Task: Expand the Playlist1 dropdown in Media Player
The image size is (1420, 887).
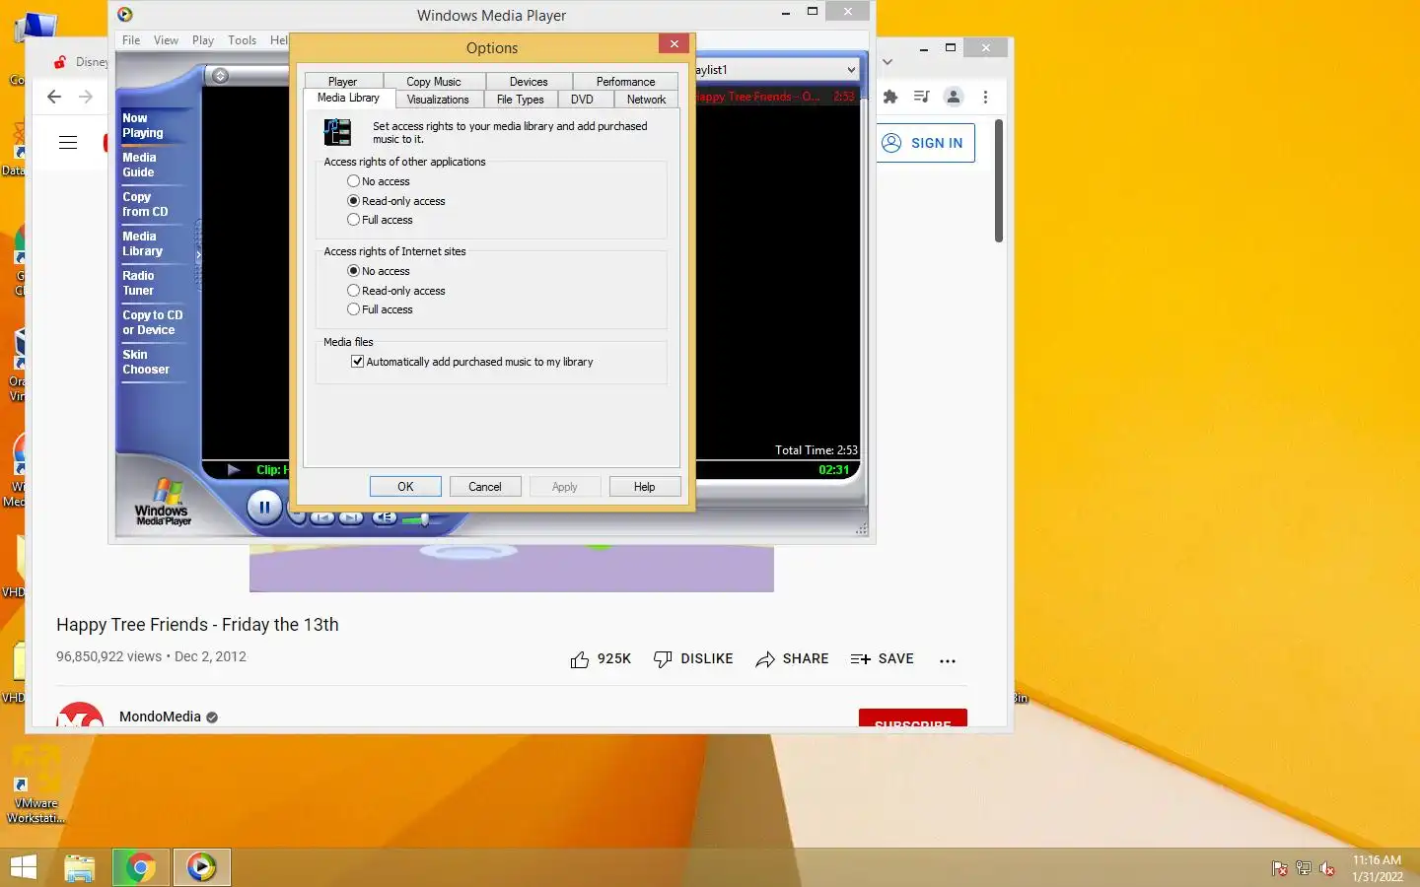Action: [851, 70]
